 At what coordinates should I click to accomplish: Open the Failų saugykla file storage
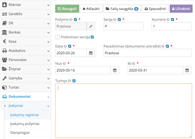(122, 9)
